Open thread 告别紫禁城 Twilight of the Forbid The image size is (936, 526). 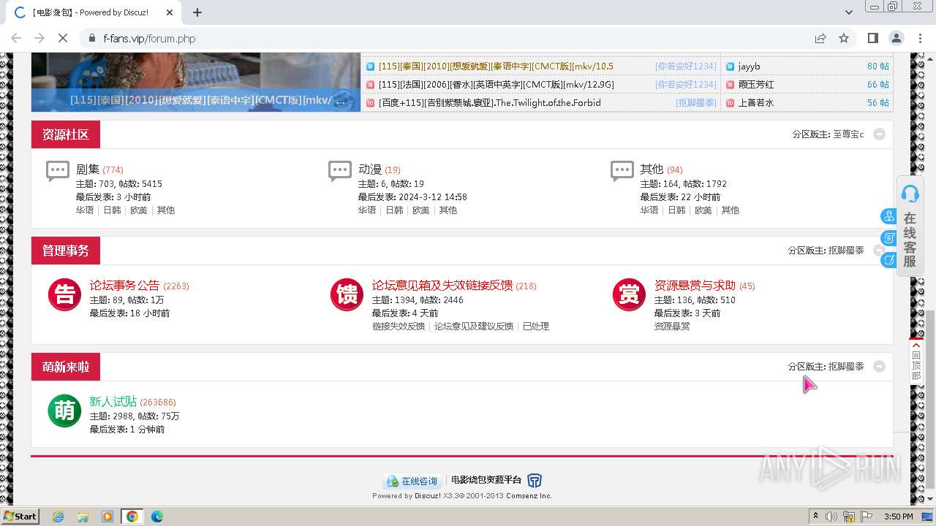coord(490,103)
